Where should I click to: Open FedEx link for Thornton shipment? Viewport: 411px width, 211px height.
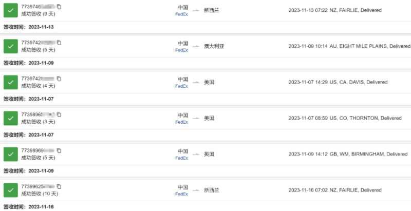click(x=182, y=122)
